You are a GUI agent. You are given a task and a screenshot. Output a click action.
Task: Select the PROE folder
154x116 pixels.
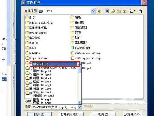coord(31,48)
